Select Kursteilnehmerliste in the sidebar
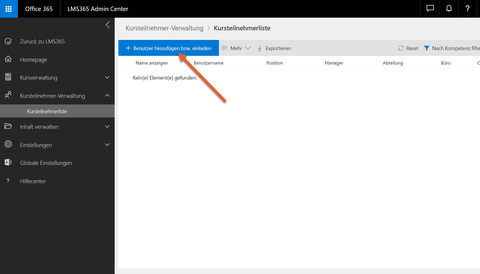The width and height of the screenshot is (480, 274). click(x=47, y=111)
